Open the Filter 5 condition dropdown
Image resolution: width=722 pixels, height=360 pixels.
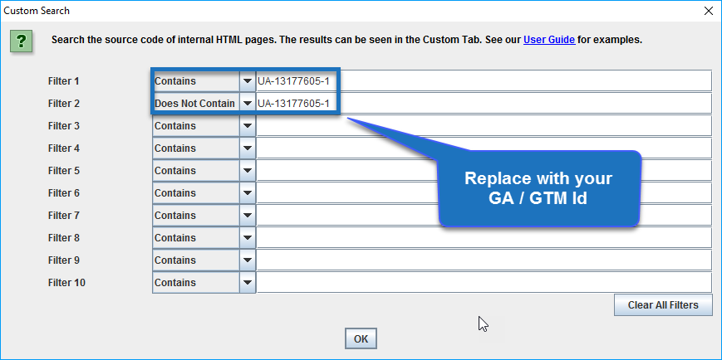pos(204,171)
